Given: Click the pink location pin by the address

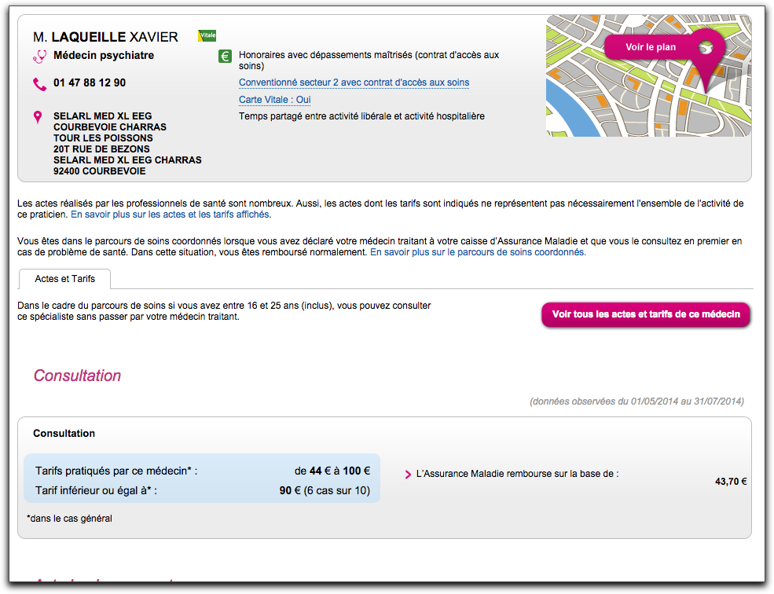Looking at the screenshot, I should [38, 117].
